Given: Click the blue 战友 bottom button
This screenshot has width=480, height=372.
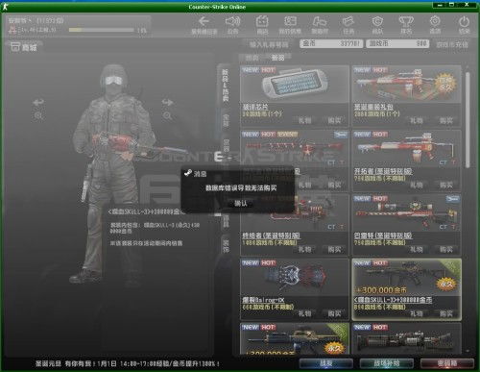Looking at the screenshot, I should 326,363.
